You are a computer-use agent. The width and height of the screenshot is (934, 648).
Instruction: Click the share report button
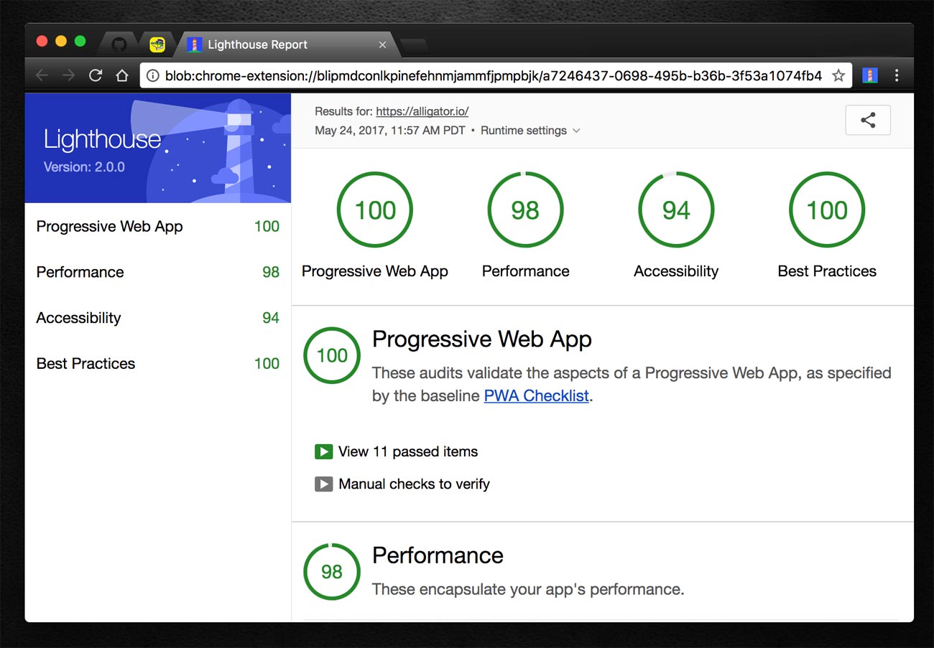pos(868,121)
